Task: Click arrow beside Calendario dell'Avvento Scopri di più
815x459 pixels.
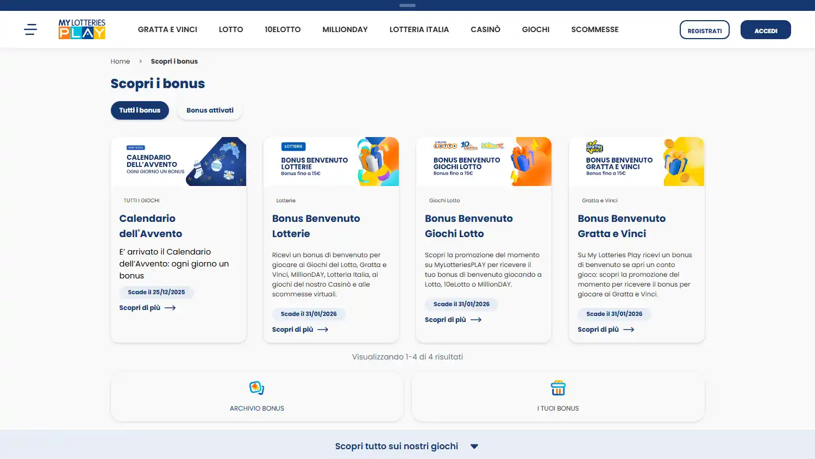Action: pos(170,308)
